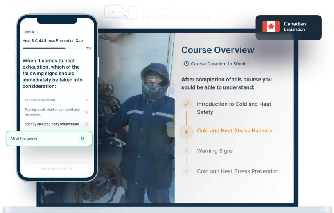Click the arrow icon in Next Question
This screenshot has height=213, width=334.
(71, 168)
